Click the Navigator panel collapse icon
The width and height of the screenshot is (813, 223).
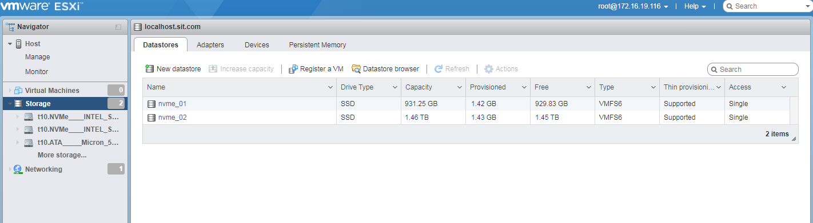pos(118,27)
